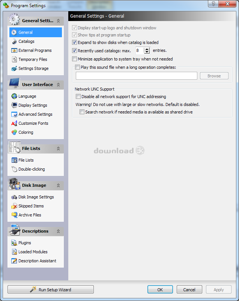Collapse the User Interface group chevron
Image resolution: width=239 pixels, height=301 pixels.
click(59, 85)
